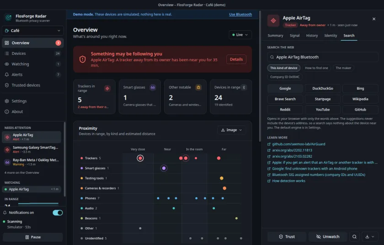The width and height of the screenshot is (384, 245).
Task: Click the icon on Other notable card
Action: pos(198,87)
